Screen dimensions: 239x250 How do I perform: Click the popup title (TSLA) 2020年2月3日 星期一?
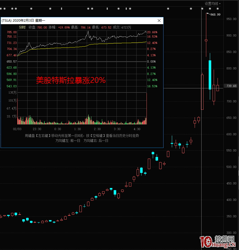(23, 20)
